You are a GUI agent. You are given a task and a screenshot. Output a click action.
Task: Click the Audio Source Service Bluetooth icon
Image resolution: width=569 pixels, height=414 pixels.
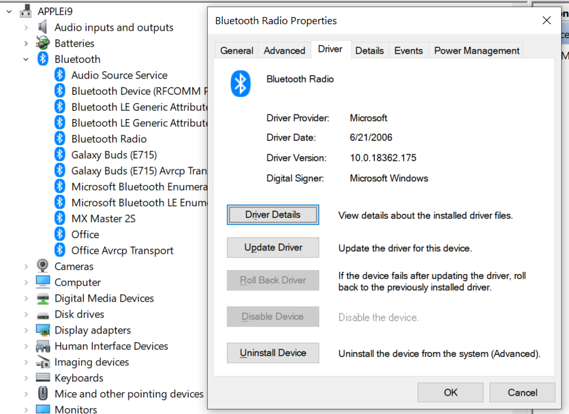click(60, 75)
